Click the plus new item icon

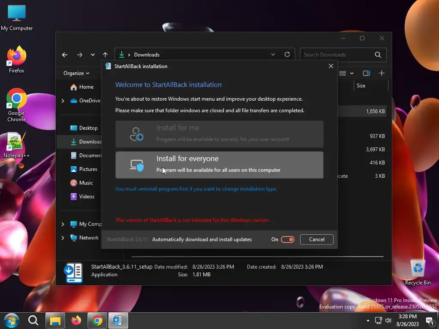pyautogui.click(x=382, y=73)
